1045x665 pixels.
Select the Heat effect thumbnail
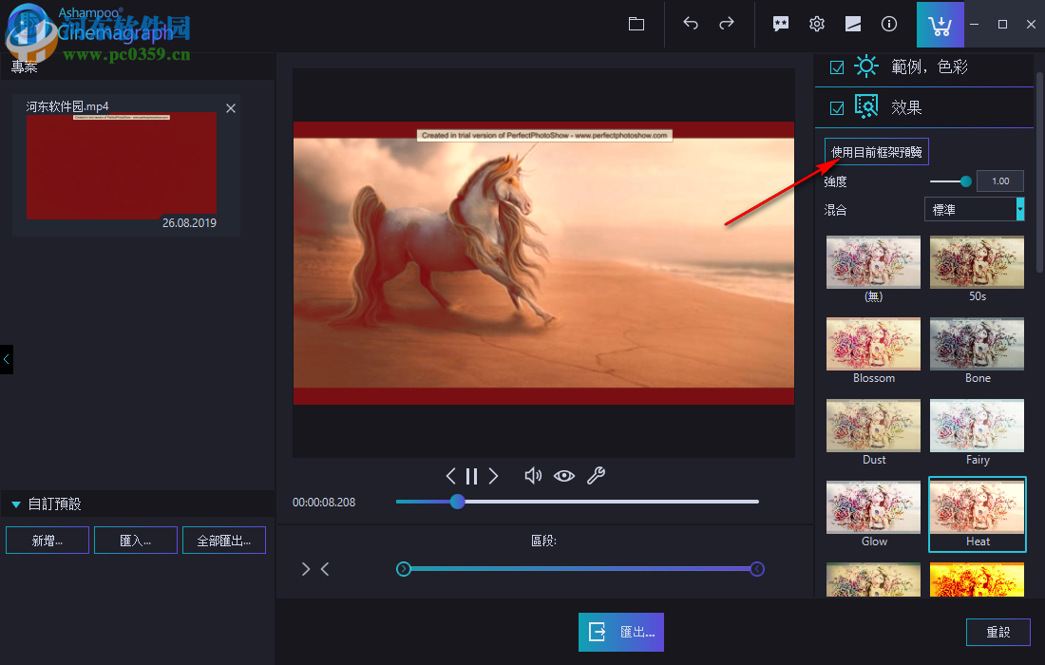coord(977,514)
